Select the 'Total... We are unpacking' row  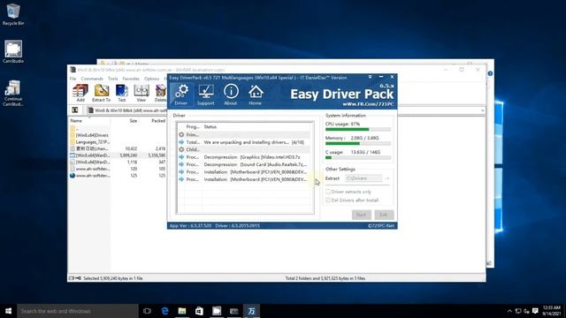click(244, 142)
